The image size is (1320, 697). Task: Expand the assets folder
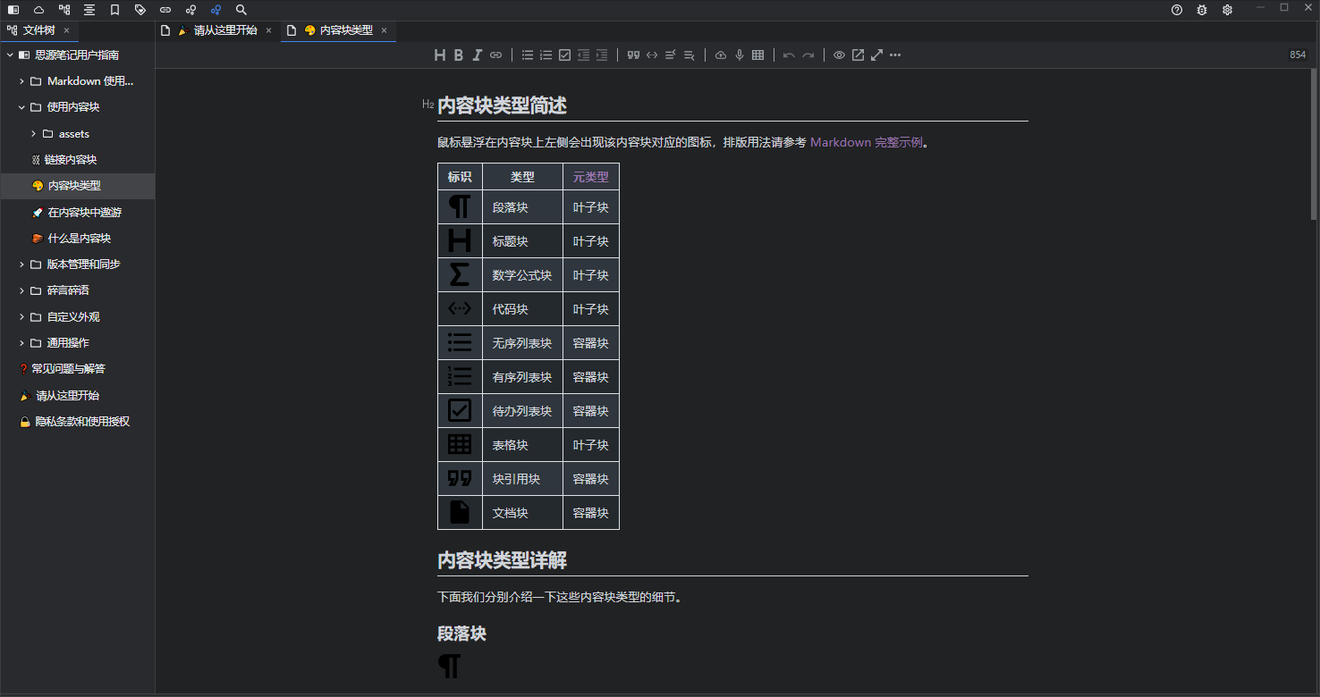(x=34, y=134)
